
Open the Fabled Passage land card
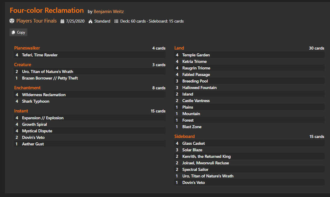(196, 74)
